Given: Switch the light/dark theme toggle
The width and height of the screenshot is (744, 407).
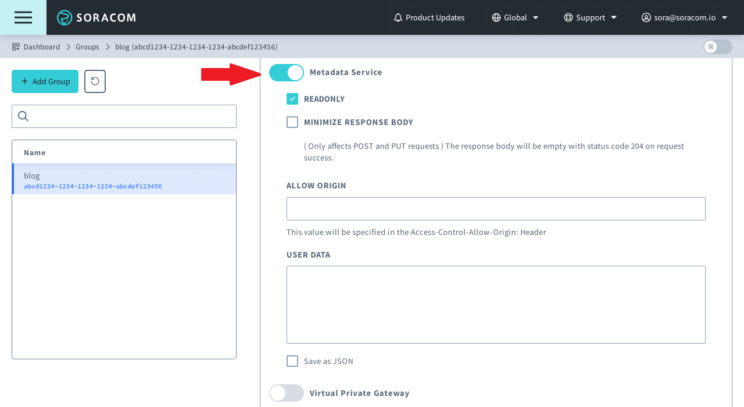Looking at the screenshot, I should pos(717,47).
